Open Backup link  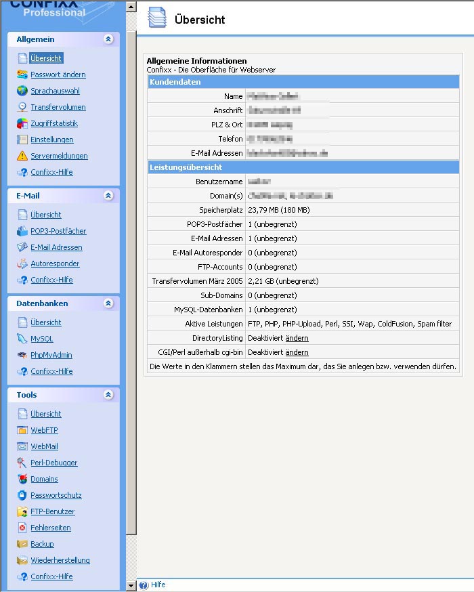[42, 544]
